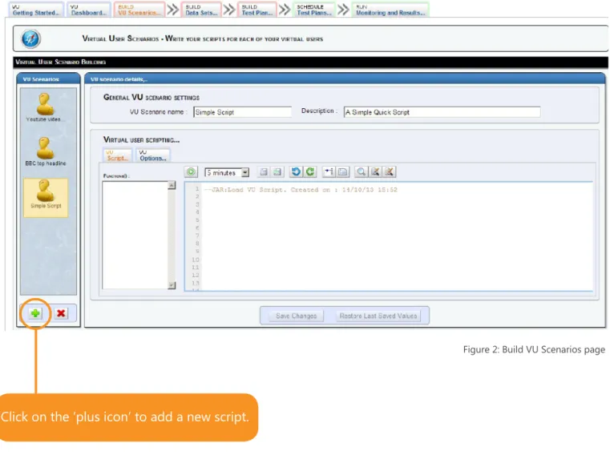610x455 pixels.
Task: Click the first find-and-replace pencil icon
Action: click(375, 172)
